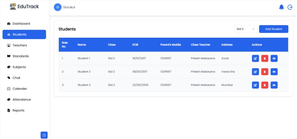Click the Gurukul avatar circle
Screen dimensions: 297x139
point(57,7)
